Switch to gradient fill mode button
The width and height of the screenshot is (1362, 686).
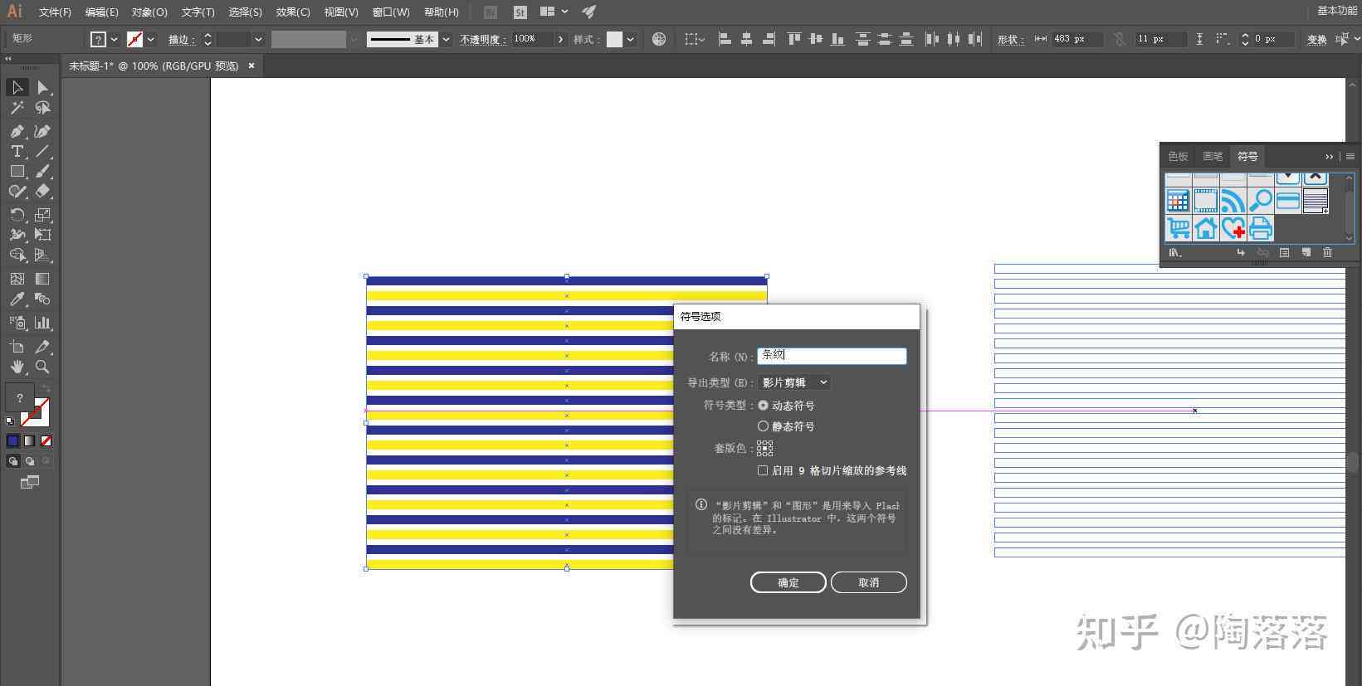[x=30, y=441]
